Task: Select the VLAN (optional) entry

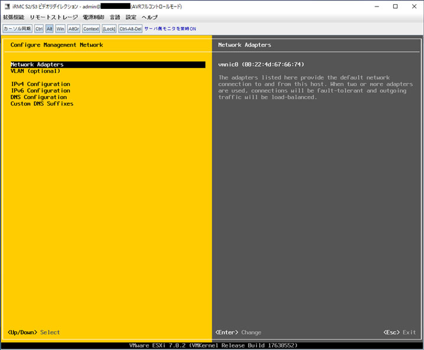Action: pyautogui.click(x=35, y=71)
